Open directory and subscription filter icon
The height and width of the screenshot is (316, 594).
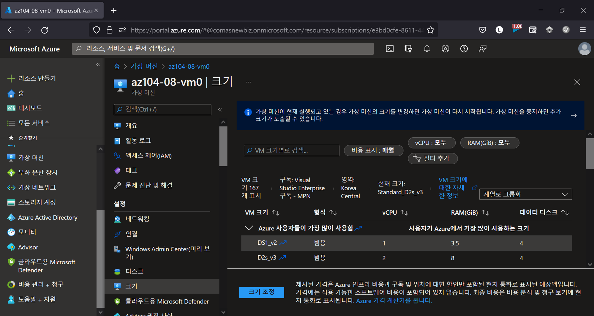point(408,49)
